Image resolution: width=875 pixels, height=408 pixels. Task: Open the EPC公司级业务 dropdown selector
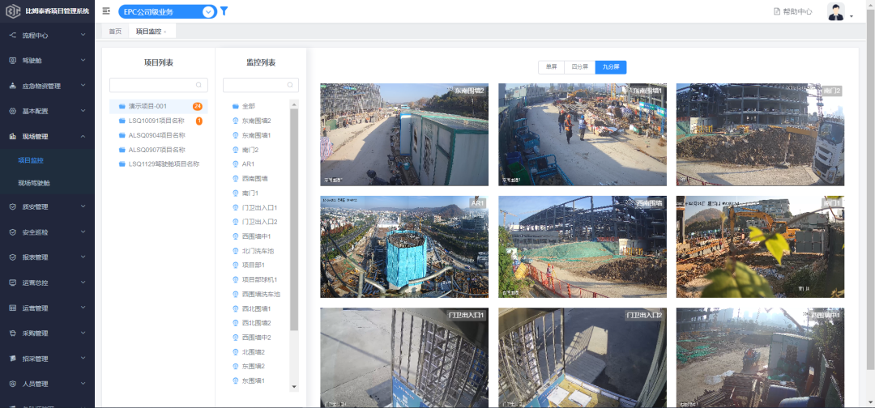click(168, 11)
